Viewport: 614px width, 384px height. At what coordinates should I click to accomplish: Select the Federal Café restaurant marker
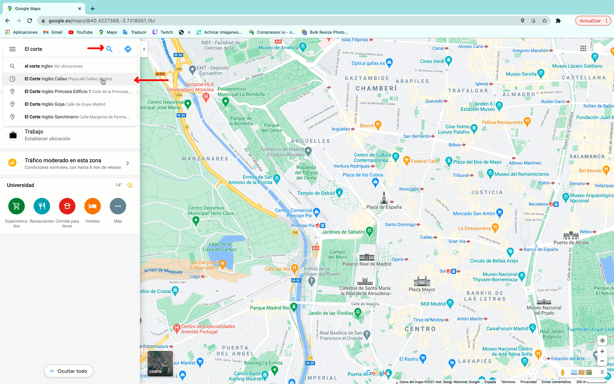(x=406, y=160)
